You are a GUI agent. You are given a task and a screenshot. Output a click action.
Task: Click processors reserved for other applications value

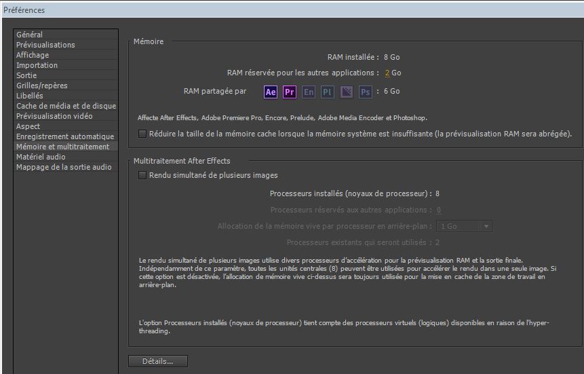click(x=439, y=210)
